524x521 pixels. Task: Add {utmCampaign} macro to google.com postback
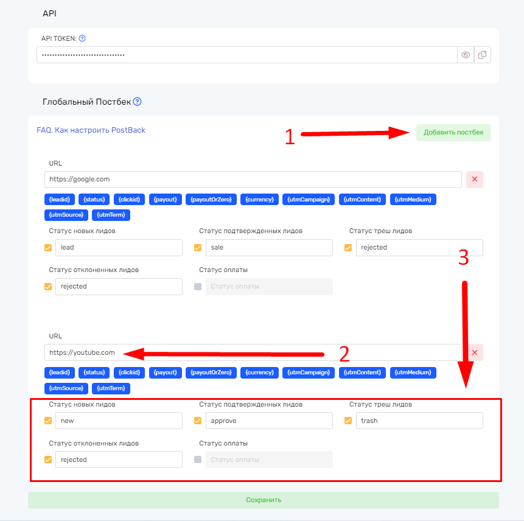point(310,199)
